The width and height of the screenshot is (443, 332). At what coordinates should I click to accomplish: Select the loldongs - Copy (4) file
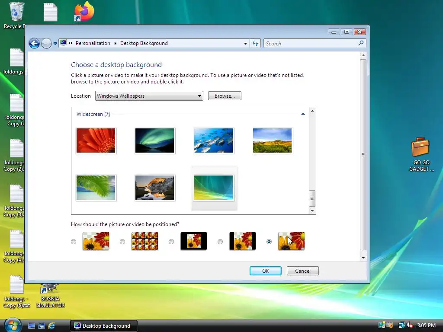(x=14, y=246)
